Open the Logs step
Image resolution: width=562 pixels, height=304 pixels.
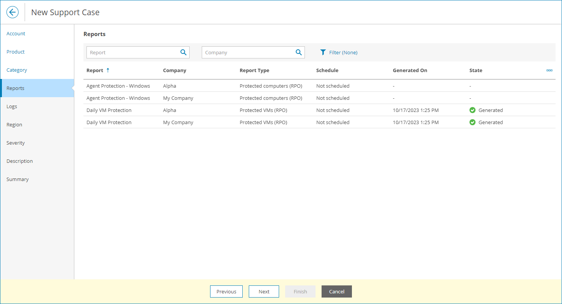tap(12, 106)
